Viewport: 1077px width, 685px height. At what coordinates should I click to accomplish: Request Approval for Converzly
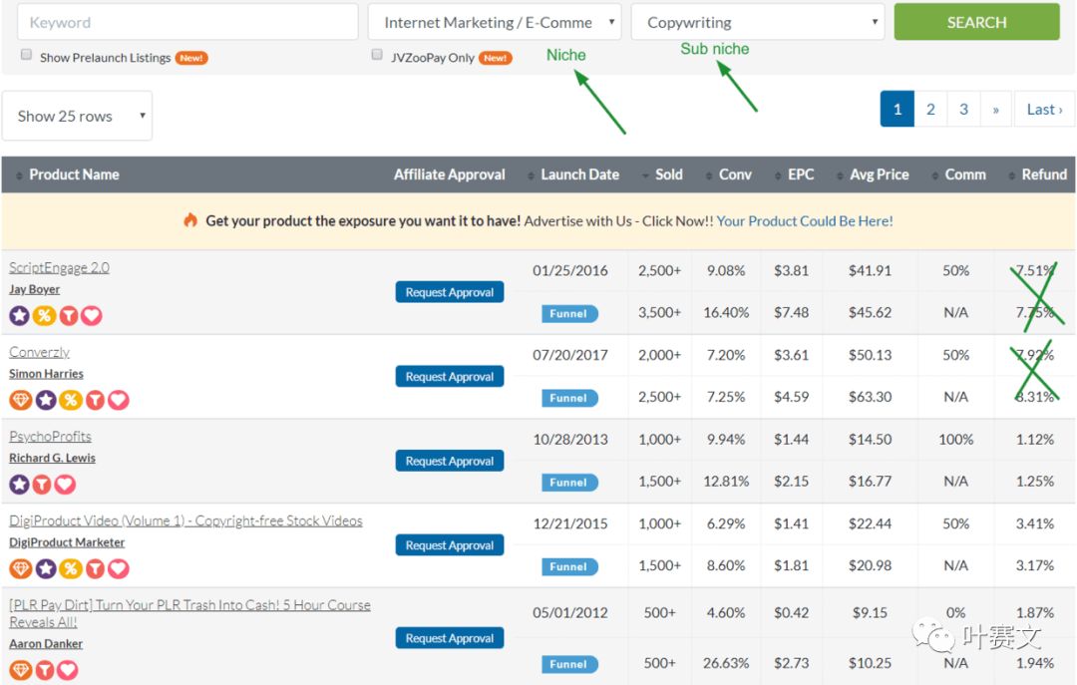point(449,377)
